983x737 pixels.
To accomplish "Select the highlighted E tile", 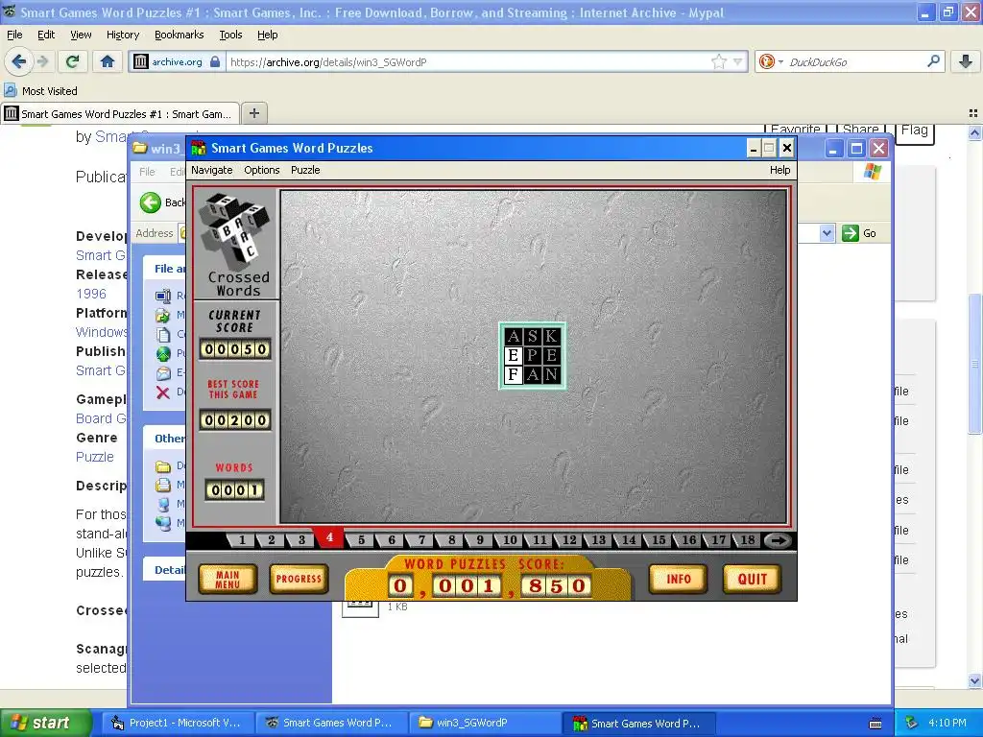I will pyautogui.click(x=514, y=355).
